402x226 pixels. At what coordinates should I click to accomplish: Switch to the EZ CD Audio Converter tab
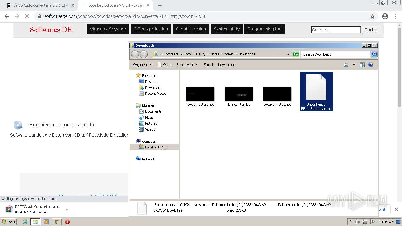tap(41, 5)
